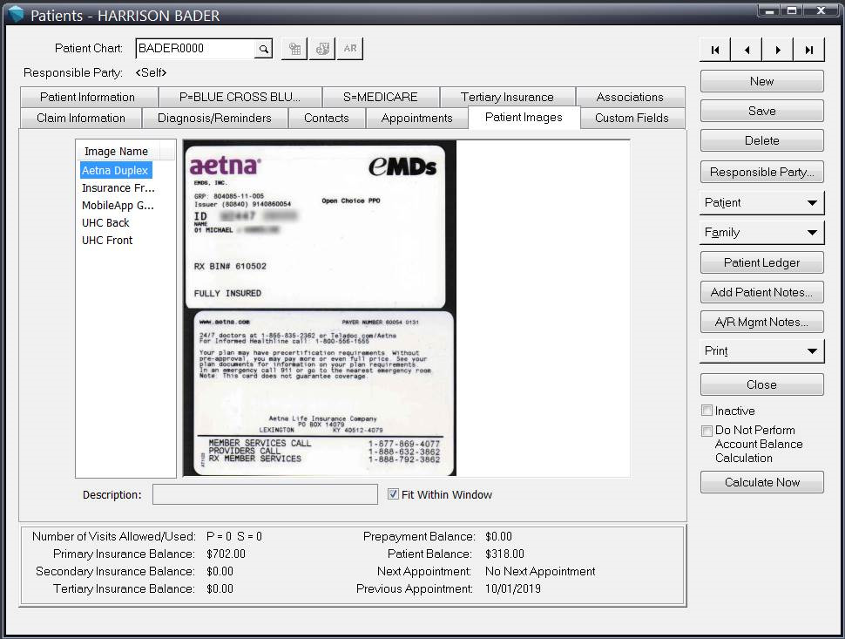845x639 pixels.
Task: Switch to Tertiary Insurance tab
Action: [507, 97]
